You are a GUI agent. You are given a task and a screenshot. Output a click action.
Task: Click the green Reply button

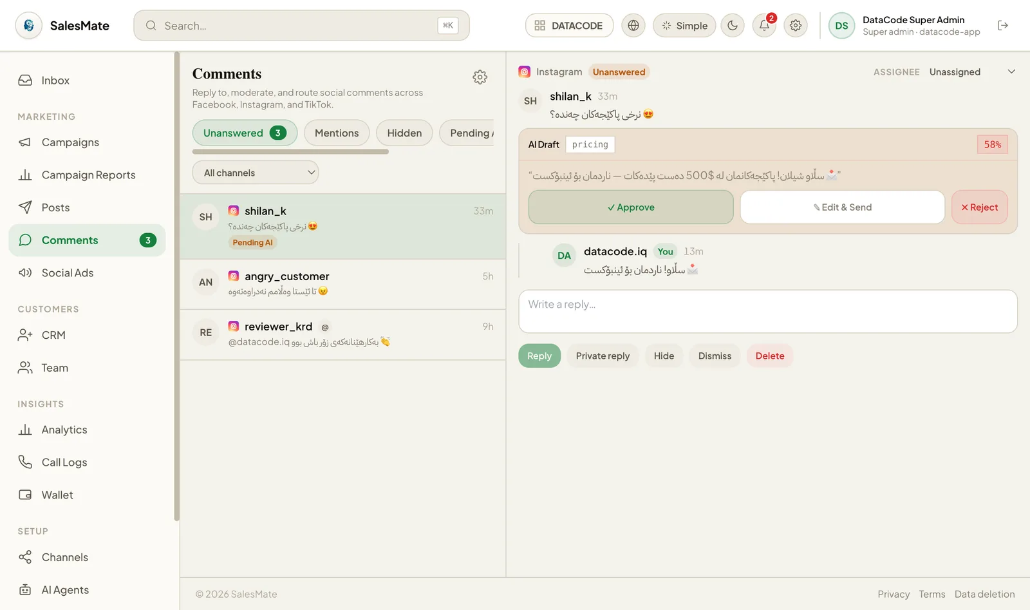pos(539,356)
